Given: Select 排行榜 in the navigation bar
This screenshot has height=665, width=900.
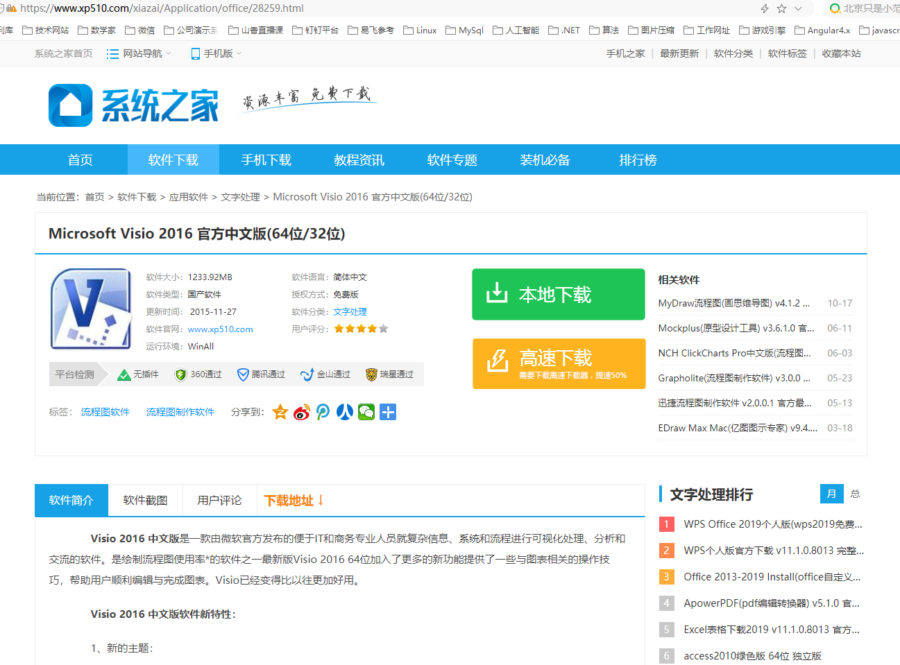Looking at the screenshot, I should pos(638,159).
